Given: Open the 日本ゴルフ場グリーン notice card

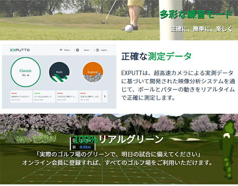Looking at the screenshot, I should (90, 96).
